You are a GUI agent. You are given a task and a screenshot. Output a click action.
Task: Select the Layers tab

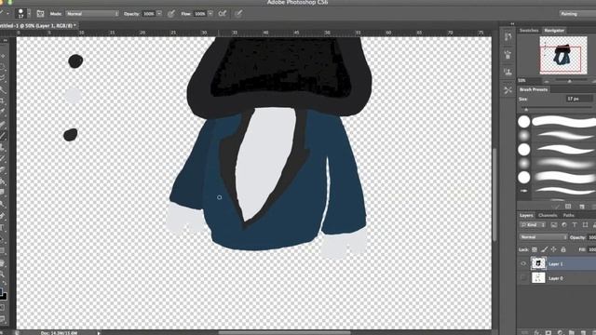click(526, 215)
